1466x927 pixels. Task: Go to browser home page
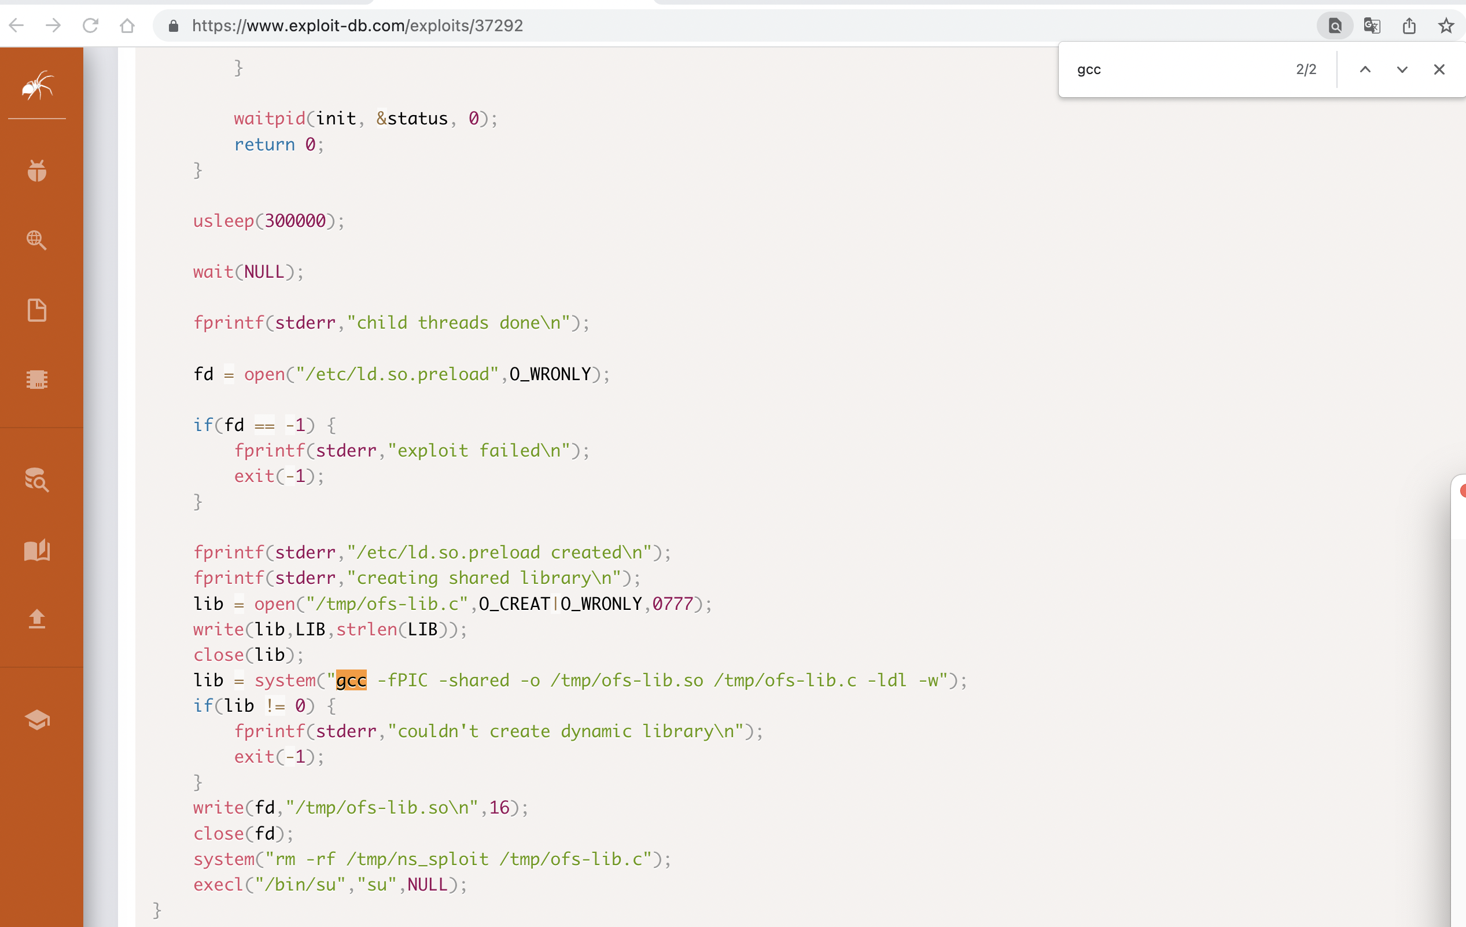pos(127,25)
